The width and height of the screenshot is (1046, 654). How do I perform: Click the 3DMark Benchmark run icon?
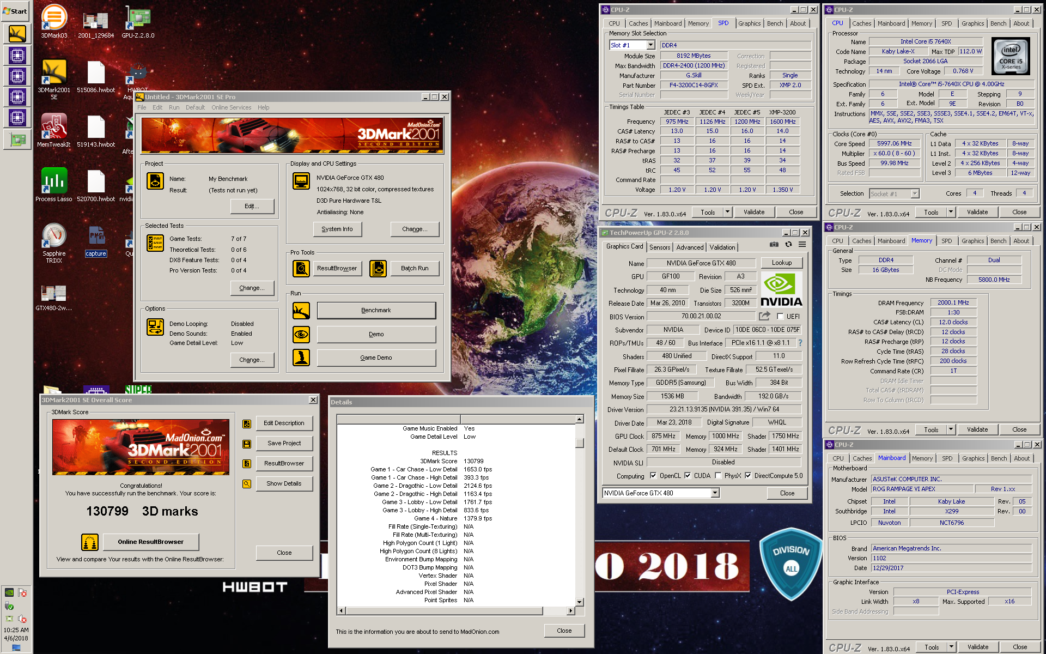(301, 311)
